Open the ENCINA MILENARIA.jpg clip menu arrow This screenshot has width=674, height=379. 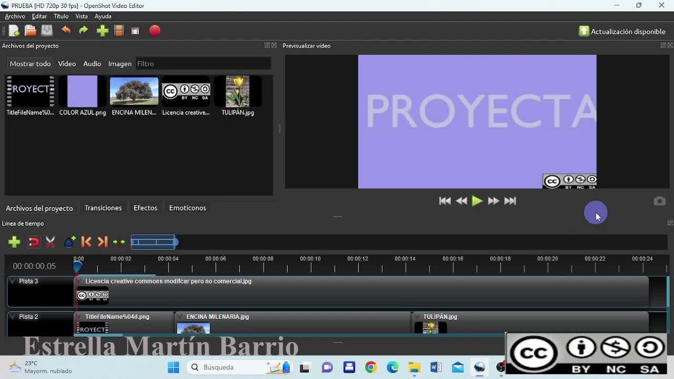click(181, 317)
